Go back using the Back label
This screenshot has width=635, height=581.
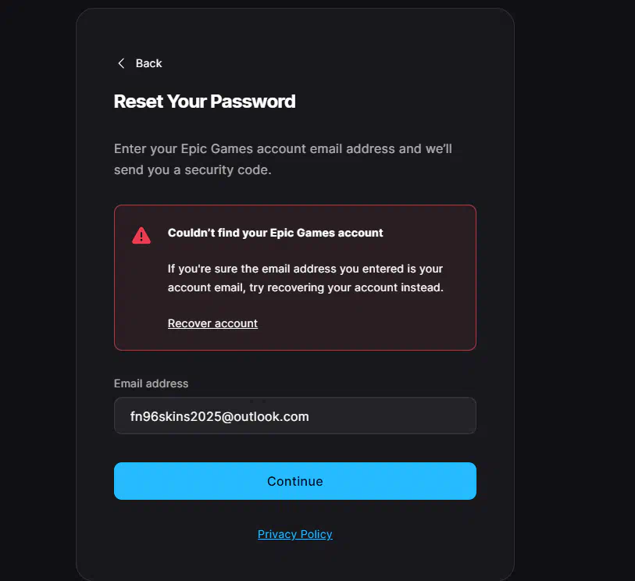[x=148, y=63]
